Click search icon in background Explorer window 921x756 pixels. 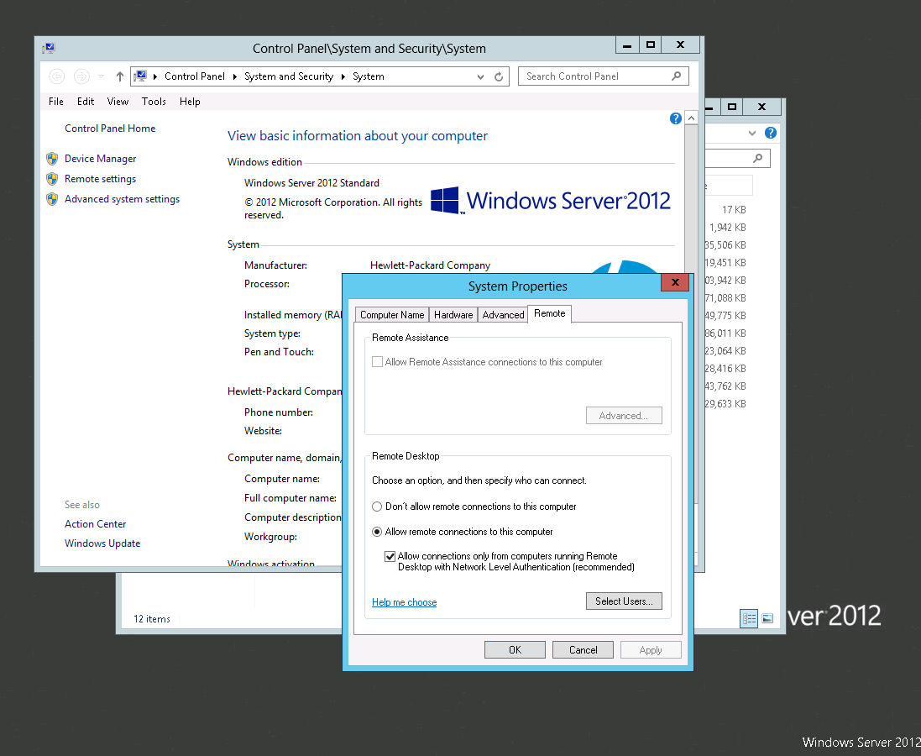click(758, 158)
